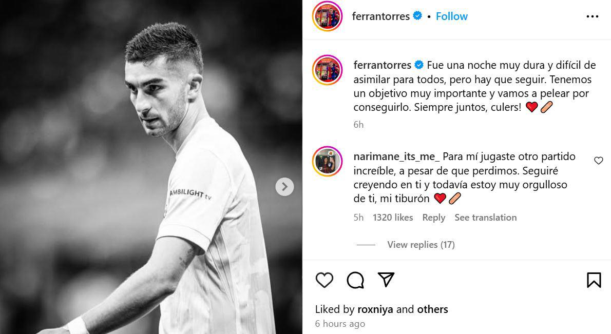
Task: Click ferrantorres avatar in post header
Action: click(x=327, y=16)
